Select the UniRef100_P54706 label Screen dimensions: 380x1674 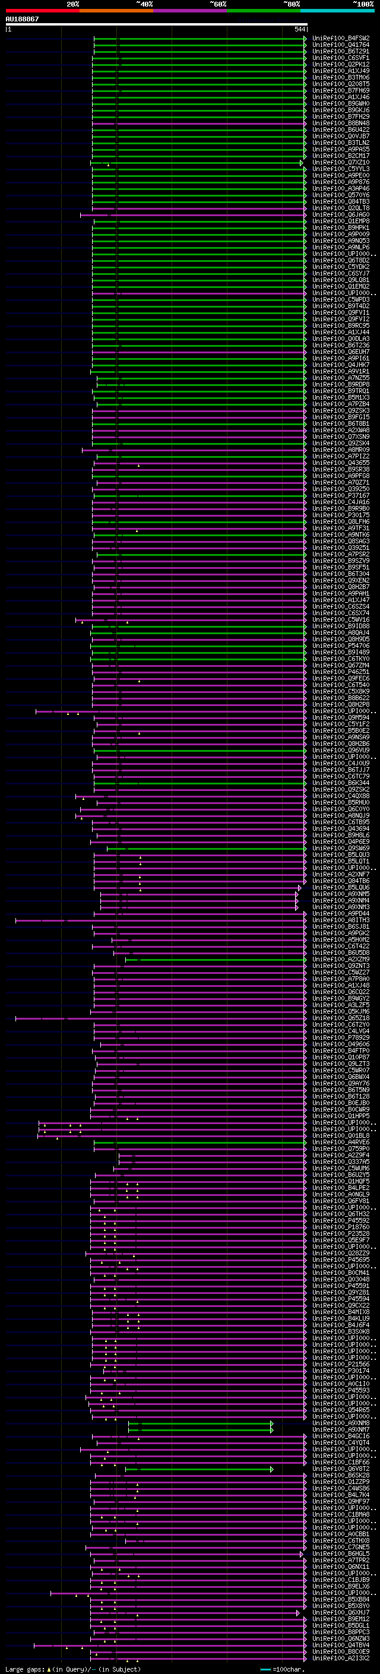[341, 646]
